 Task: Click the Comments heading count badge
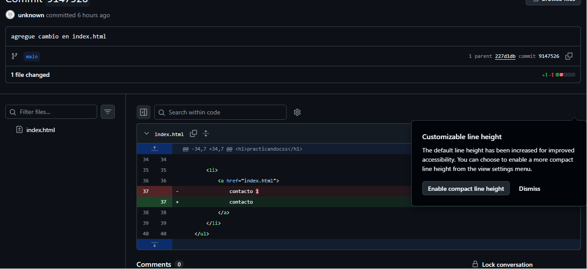coord(179,265)
